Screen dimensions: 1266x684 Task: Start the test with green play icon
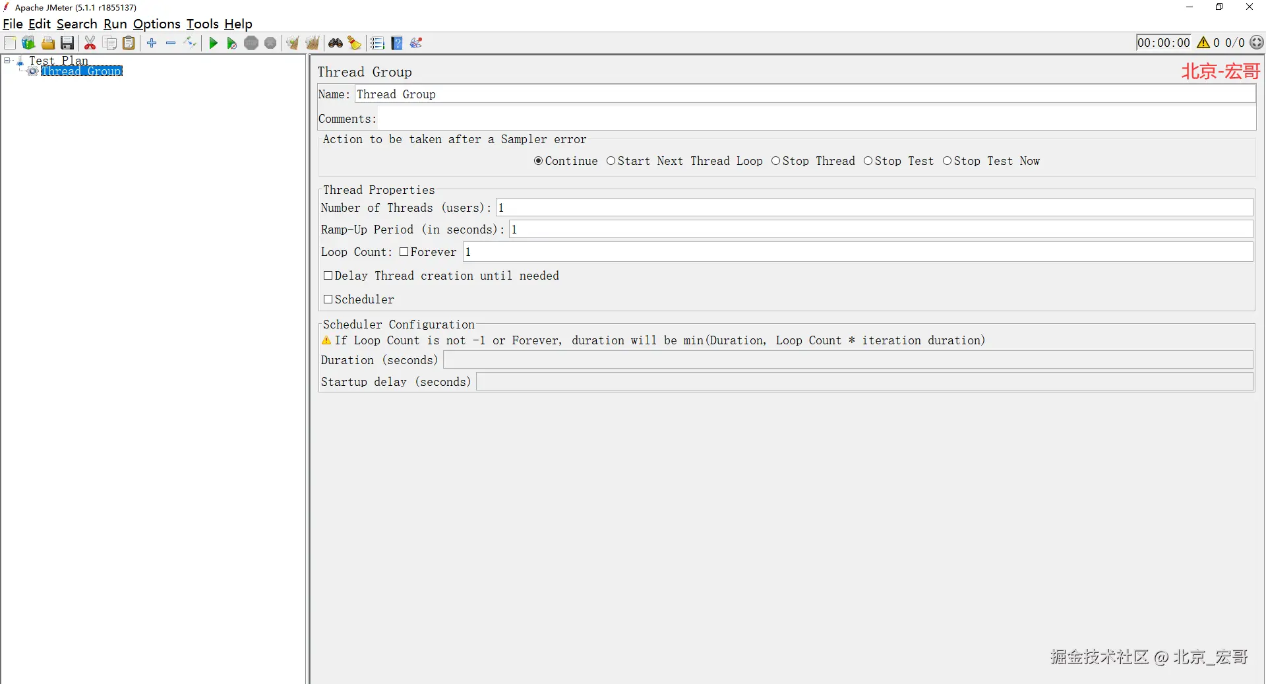click(213, 43)
